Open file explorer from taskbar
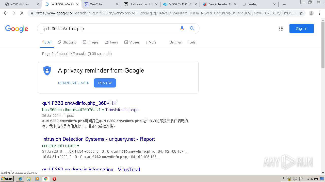325x182 pixels. point(29,179)
